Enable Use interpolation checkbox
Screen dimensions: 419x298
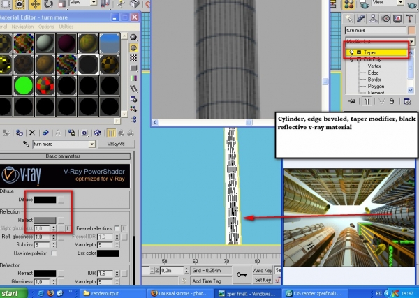click(x=54, y=253)
